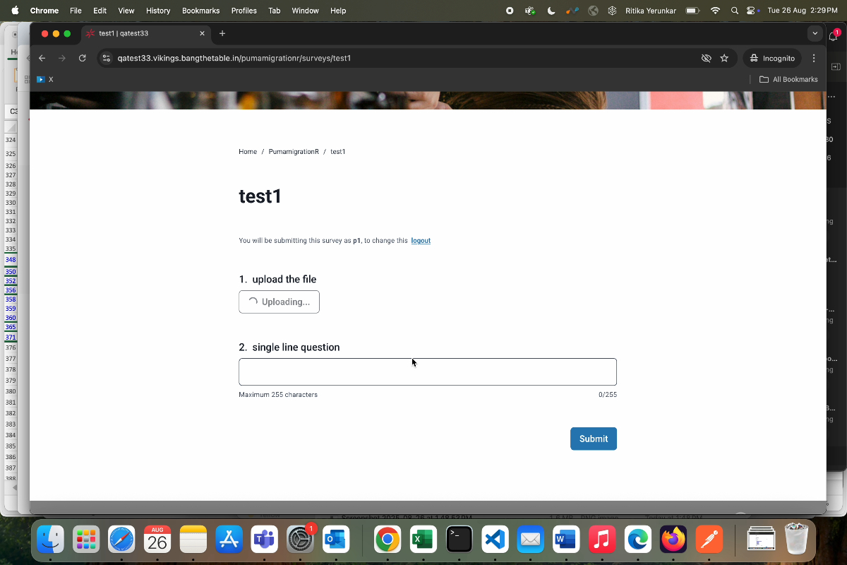Open Microsoft Word from the Dock
This screenshot has height=565, width=847.
tap(566, 540)
